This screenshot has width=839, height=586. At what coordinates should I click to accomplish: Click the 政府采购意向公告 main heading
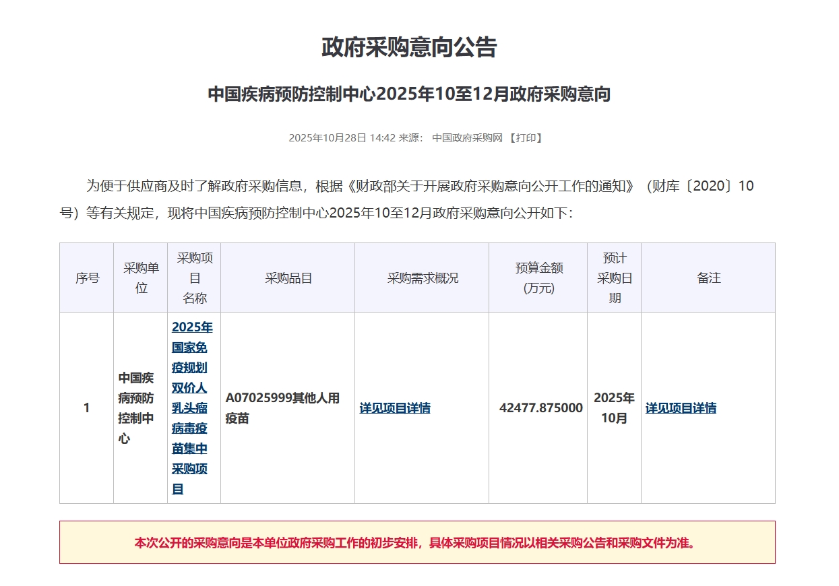pyautogui.click(x=409, y=47)
